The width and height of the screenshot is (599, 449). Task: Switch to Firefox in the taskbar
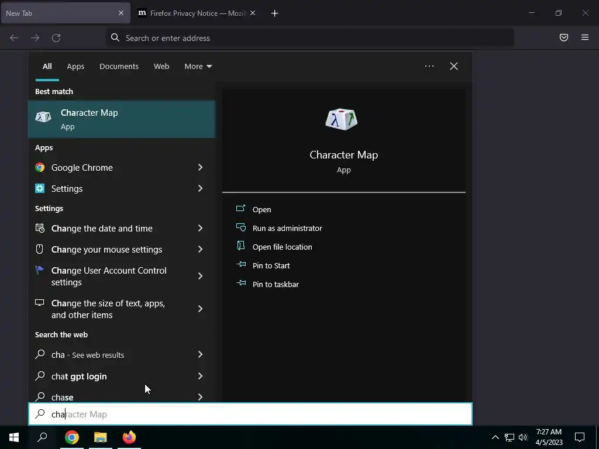(129, 437)
